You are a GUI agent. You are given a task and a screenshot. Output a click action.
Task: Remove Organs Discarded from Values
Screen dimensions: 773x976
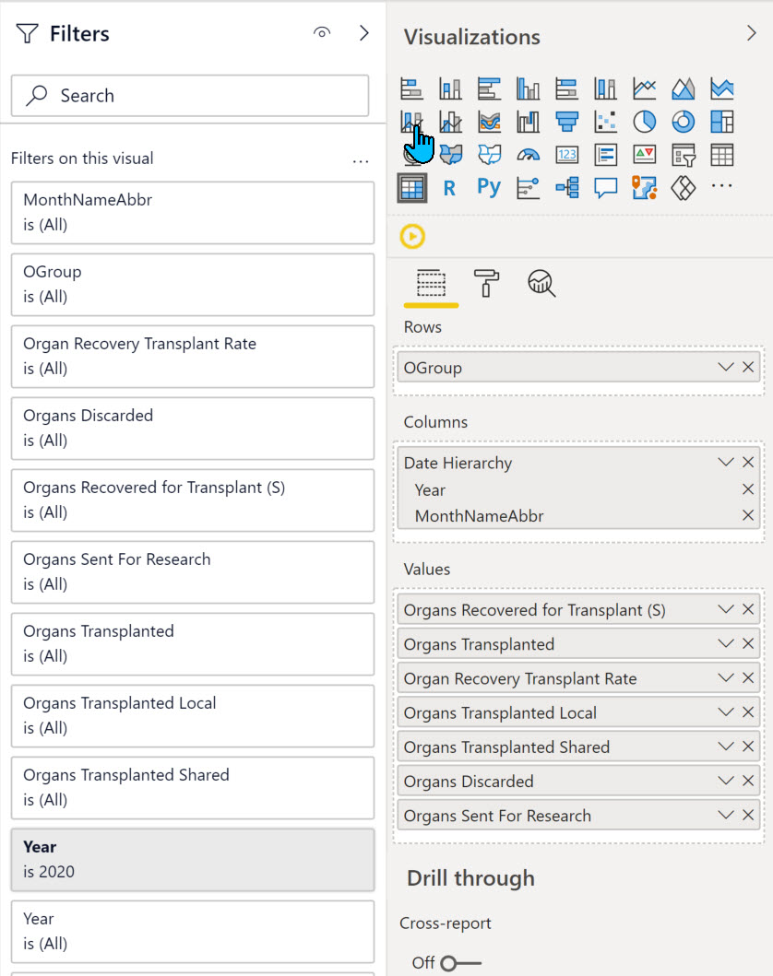[x=748, y=781]
